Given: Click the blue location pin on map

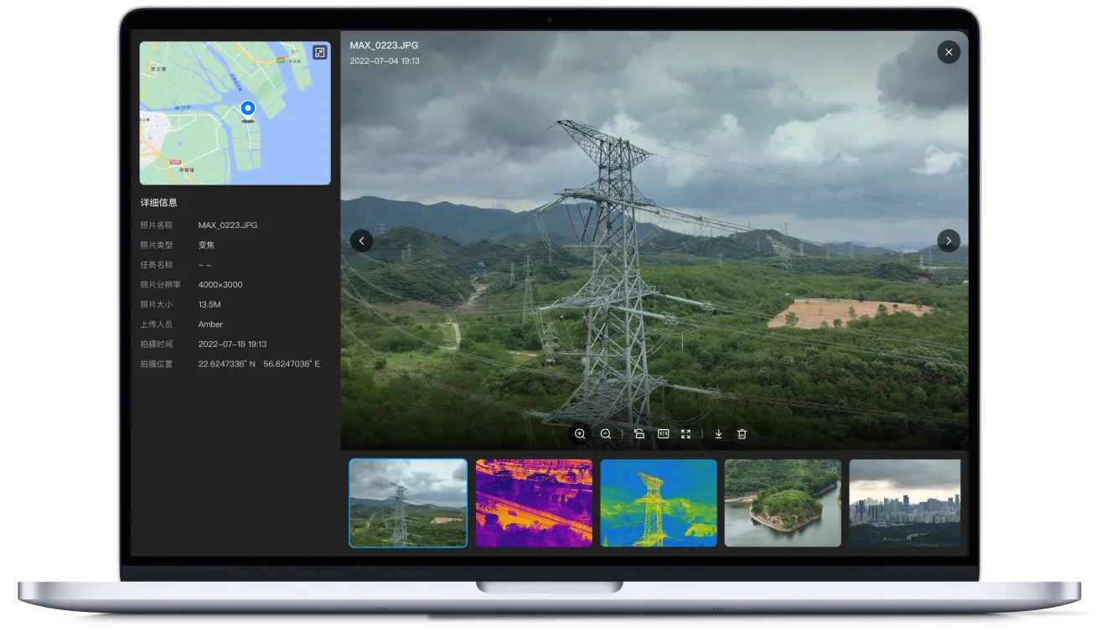Looking at the screenshot, I should (247, 109).
